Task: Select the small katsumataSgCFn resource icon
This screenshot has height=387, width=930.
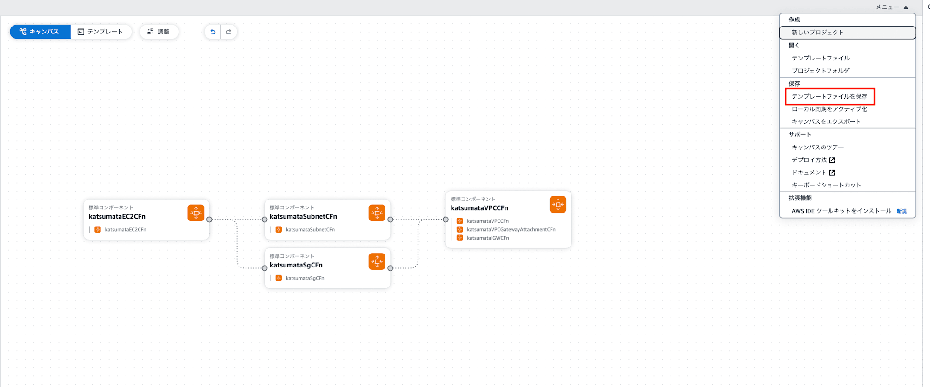Action: [x=279, y=278]
